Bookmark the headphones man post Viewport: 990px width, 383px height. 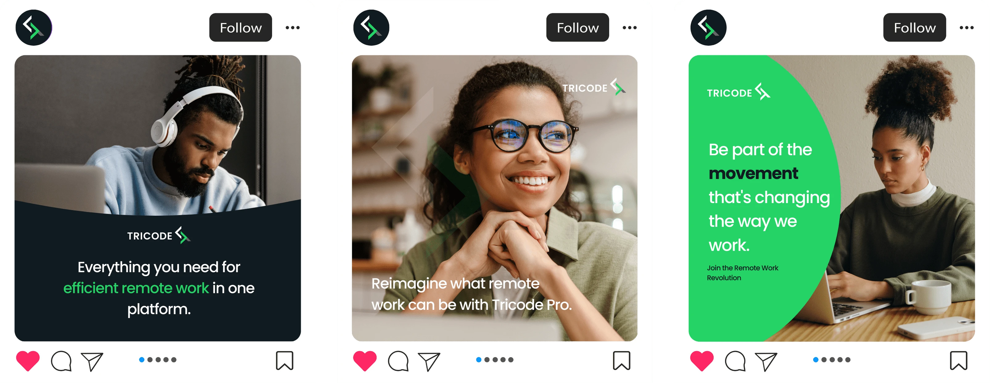click(284, 361)
